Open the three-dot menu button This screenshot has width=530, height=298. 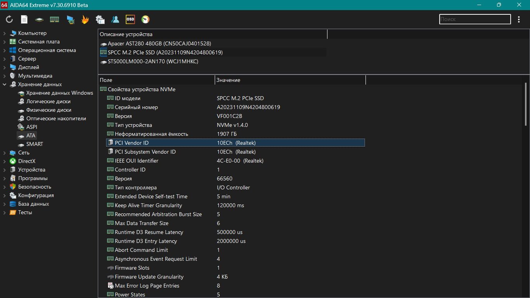click(x=519, y=19)
